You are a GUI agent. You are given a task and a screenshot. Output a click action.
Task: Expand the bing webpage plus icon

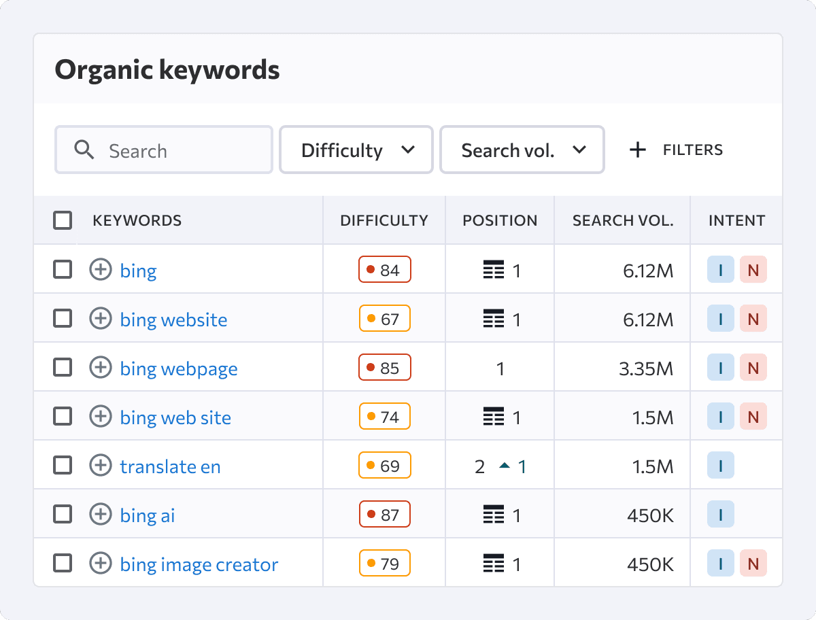pyautogui.click(x=101, y=368)
